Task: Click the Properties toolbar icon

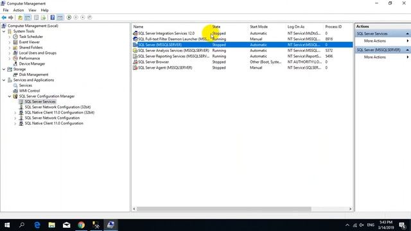Action: 36,17
